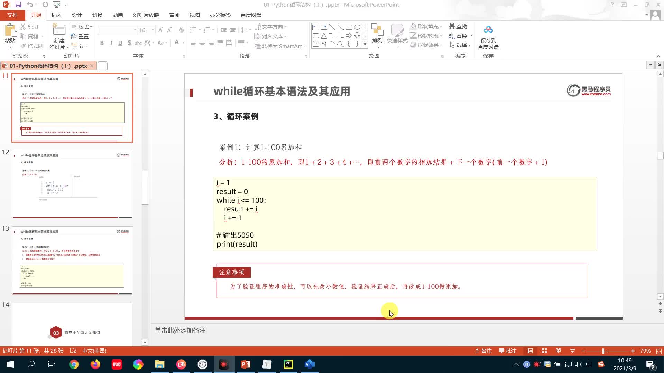Click the New Slide (新建幻灯片) icon
The image size is (664, 373).
click(58, 30)
